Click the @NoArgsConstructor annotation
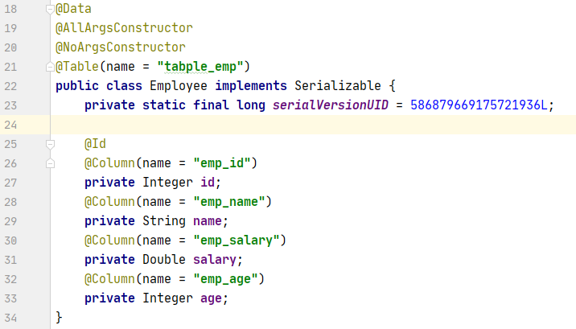576x329 pixels. [121, 47]
